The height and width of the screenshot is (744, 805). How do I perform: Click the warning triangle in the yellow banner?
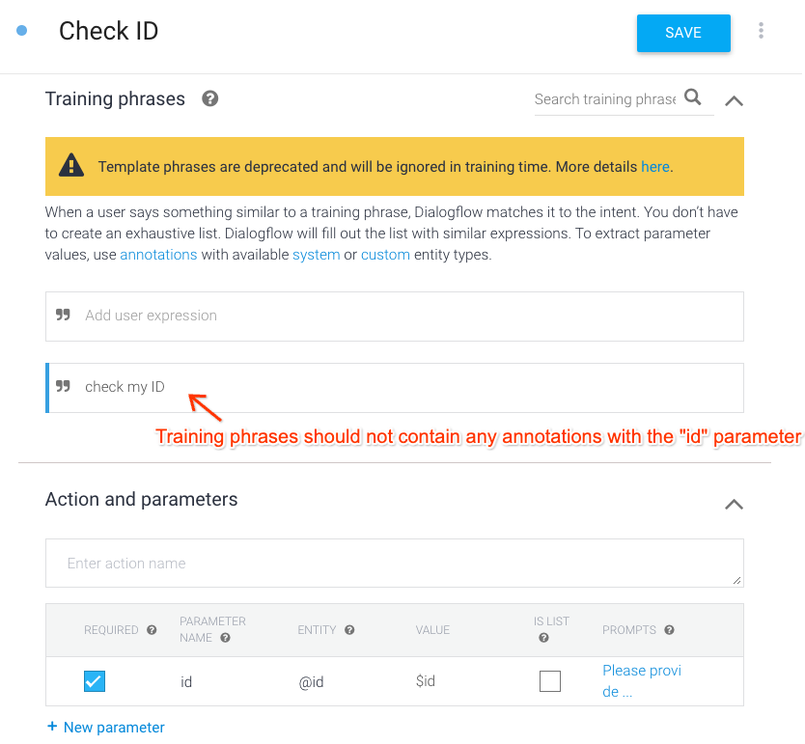tap(71, 166)
